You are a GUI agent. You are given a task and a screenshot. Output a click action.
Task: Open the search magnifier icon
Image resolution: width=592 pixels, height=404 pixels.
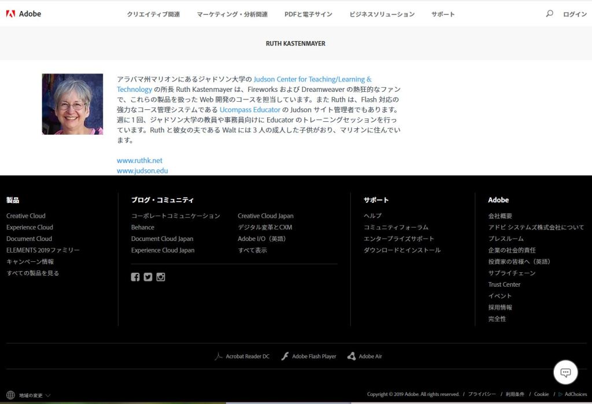[549, 14]
